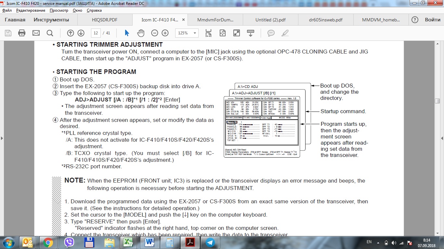Switch to full screen mode icon
The height and width of the screenshot is (249, 444).
(x=237, y=33)
